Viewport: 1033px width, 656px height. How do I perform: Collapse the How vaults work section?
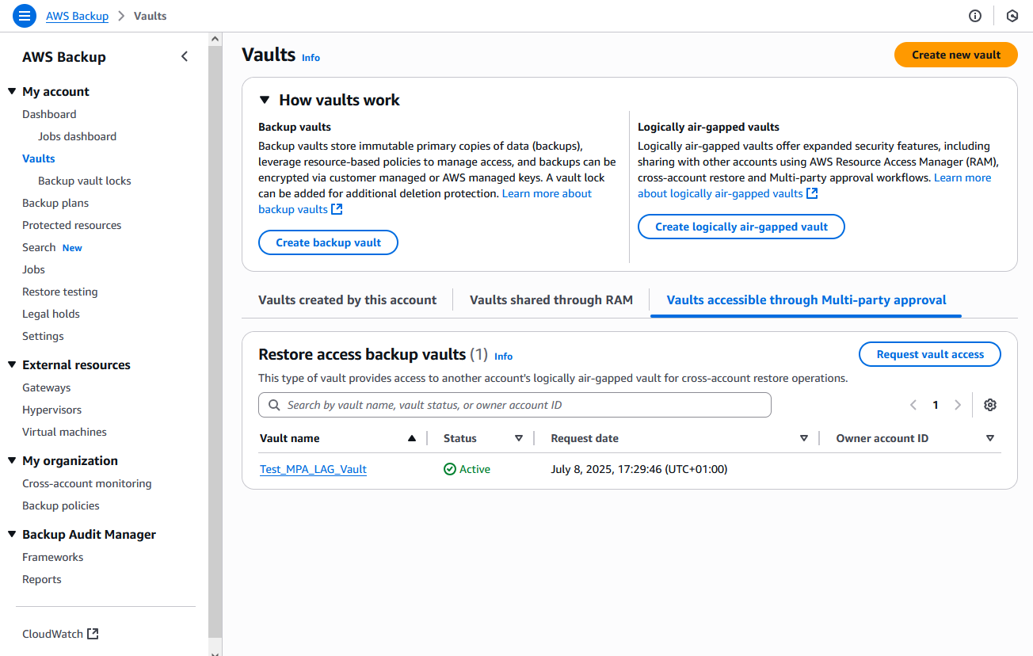tap(265, 100)
